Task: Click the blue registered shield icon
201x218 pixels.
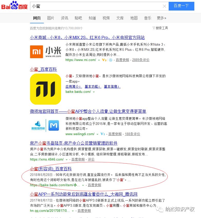Action: tap(111, 60)
